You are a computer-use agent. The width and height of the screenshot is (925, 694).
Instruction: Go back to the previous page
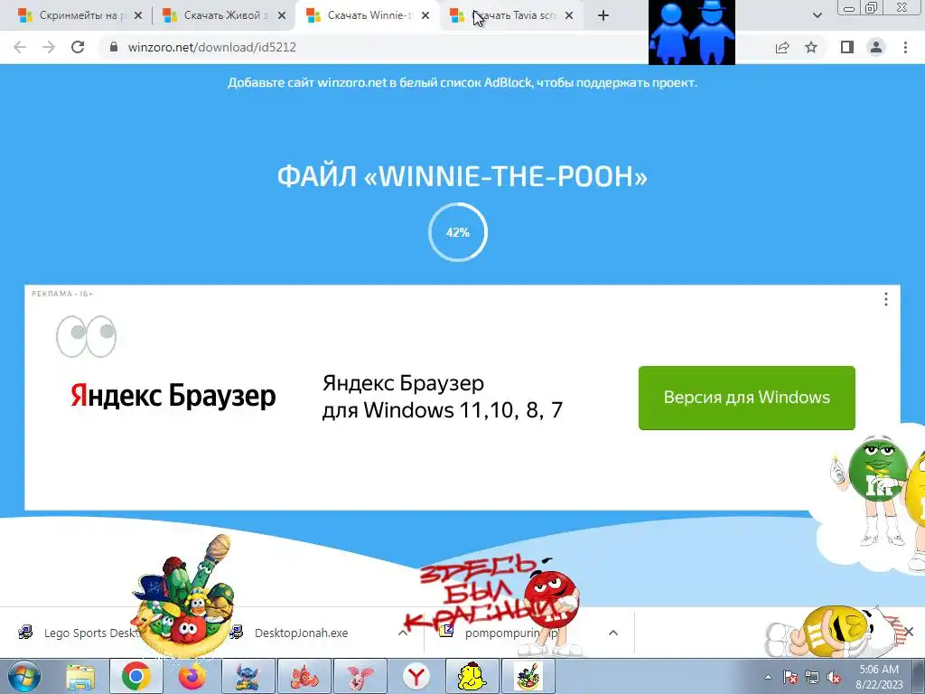pos(20,47)
